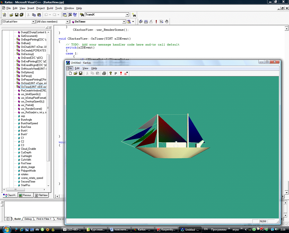289x233 pixels.
Task: Select the Debug output tab
Action: coord(28,219)
